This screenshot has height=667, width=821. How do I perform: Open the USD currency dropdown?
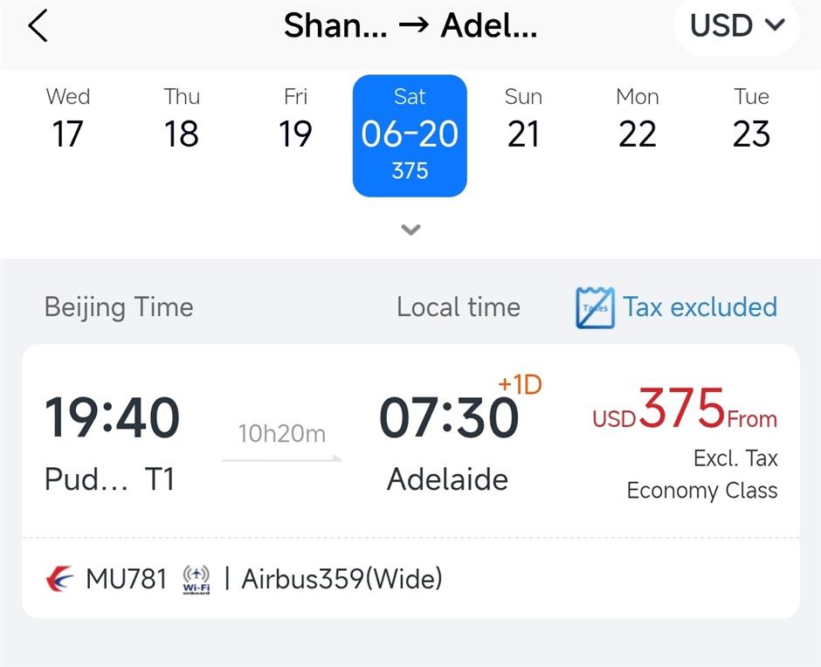[x=736, y=25]
